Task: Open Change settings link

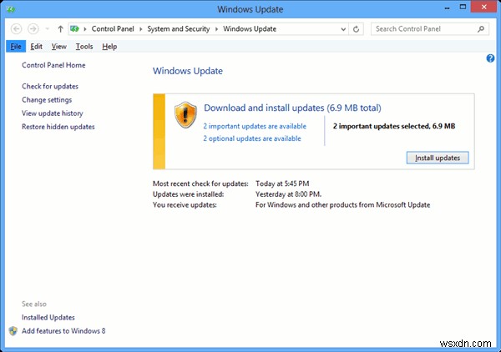Action: pos(47,100)
